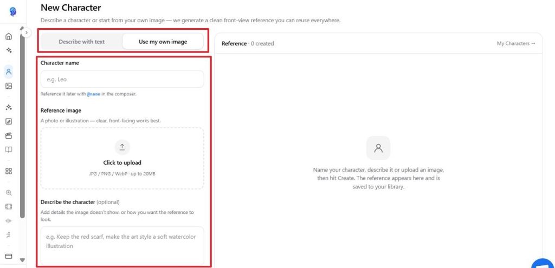Select the Use my own image tab
Viewport: 555px width, 268px height.
pos(163,42)
